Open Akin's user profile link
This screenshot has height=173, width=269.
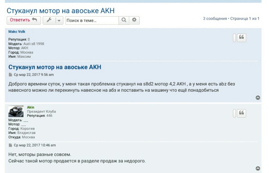(x=30, y=107)
